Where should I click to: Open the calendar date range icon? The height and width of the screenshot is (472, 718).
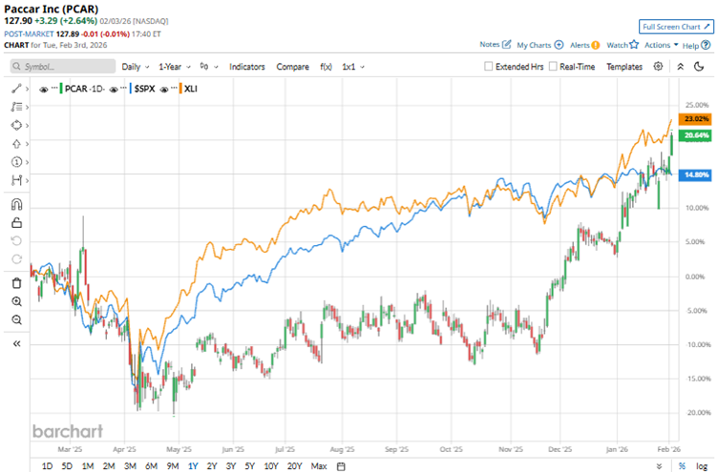click(x=341, y=465)
